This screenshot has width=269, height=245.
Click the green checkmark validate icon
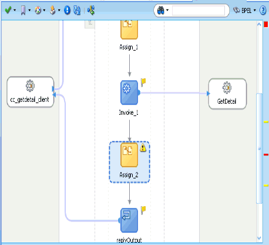8,10
